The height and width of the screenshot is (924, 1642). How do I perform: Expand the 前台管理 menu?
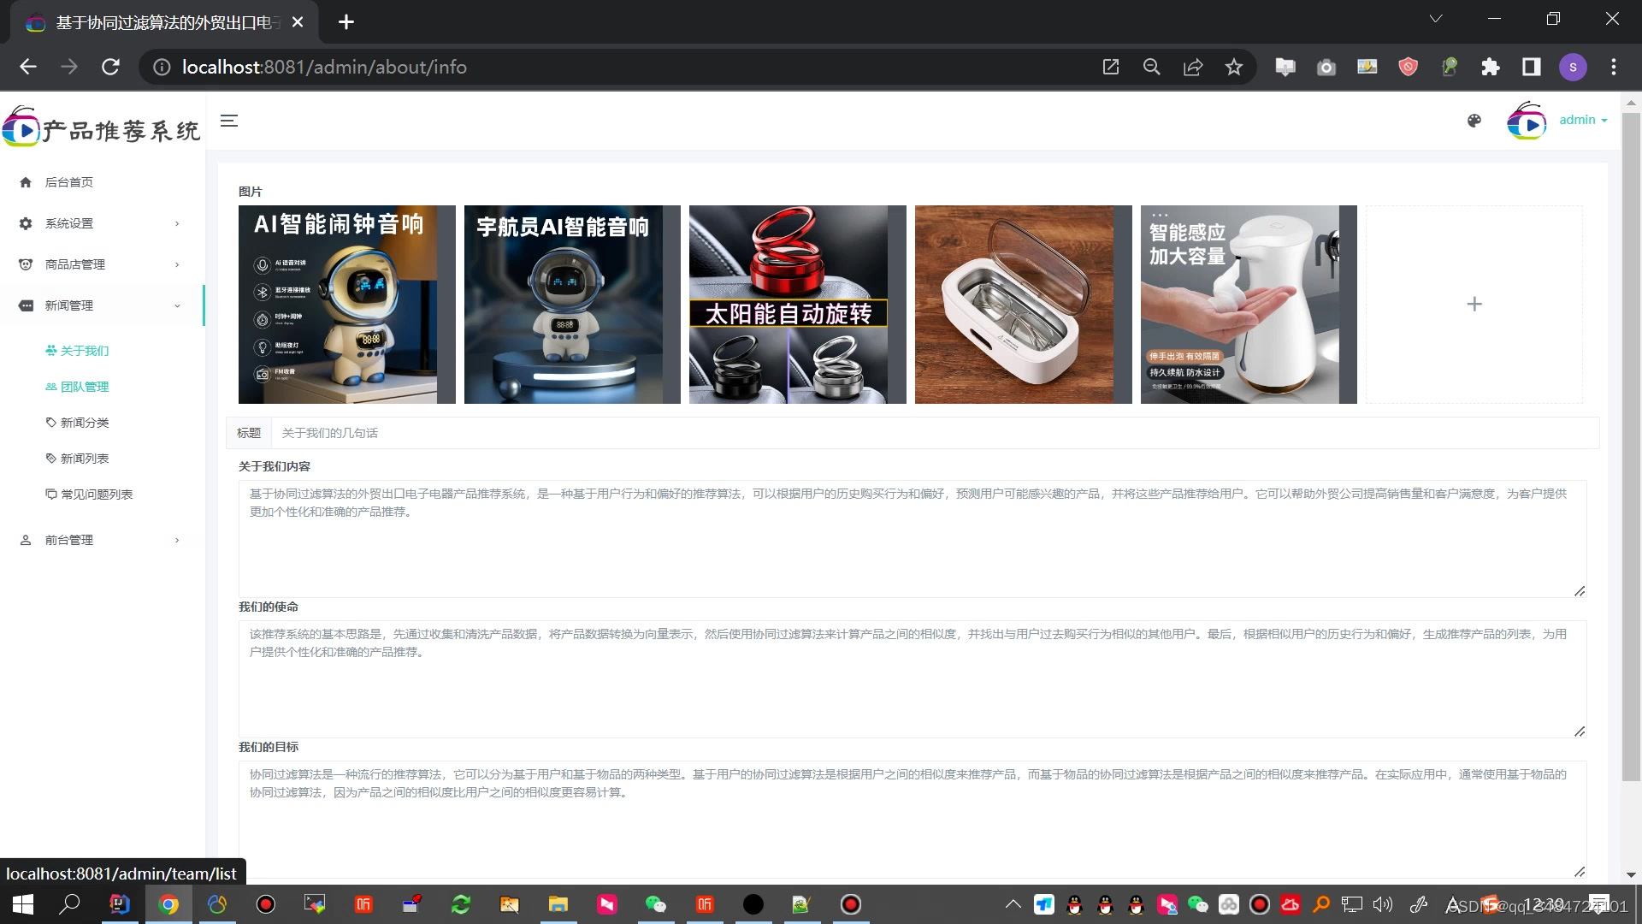coord(103,540)
